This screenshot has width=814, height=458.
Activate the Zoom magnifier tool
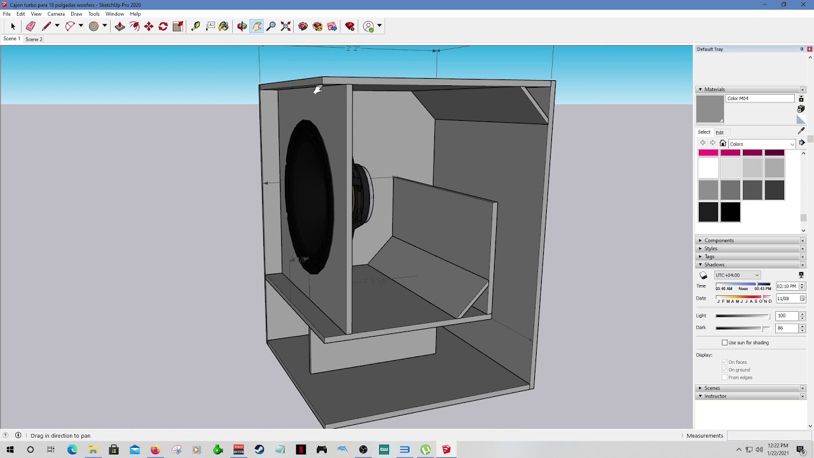[x=271, y=26]
